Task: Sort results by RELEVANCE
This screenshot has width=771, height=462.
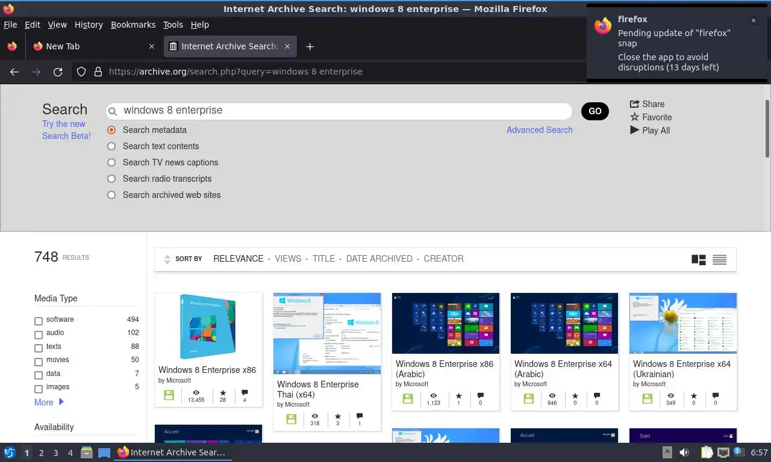Action: point(238,259)
